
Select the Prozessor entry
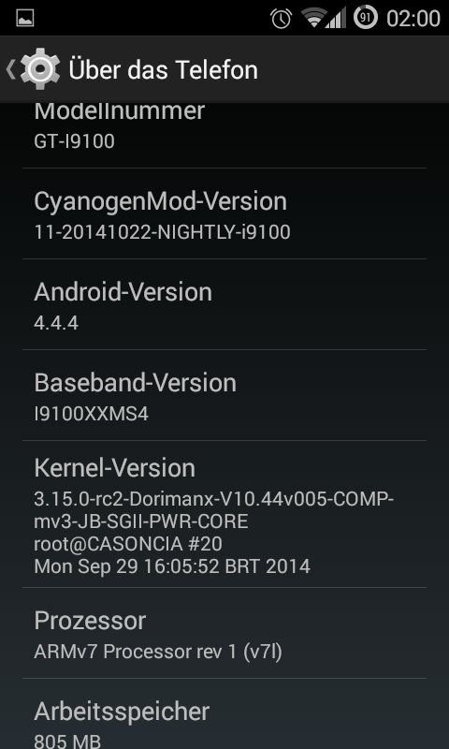224,633
